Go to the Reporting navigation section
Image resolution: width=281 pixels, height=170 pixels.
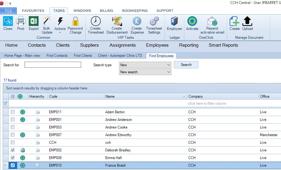tap(189, 45)
